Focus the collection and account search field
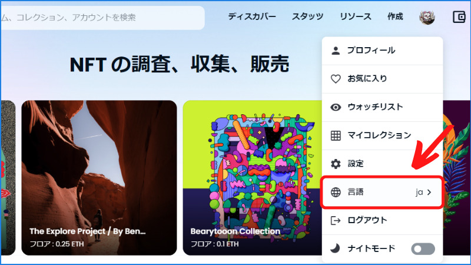 pos(102,18)
